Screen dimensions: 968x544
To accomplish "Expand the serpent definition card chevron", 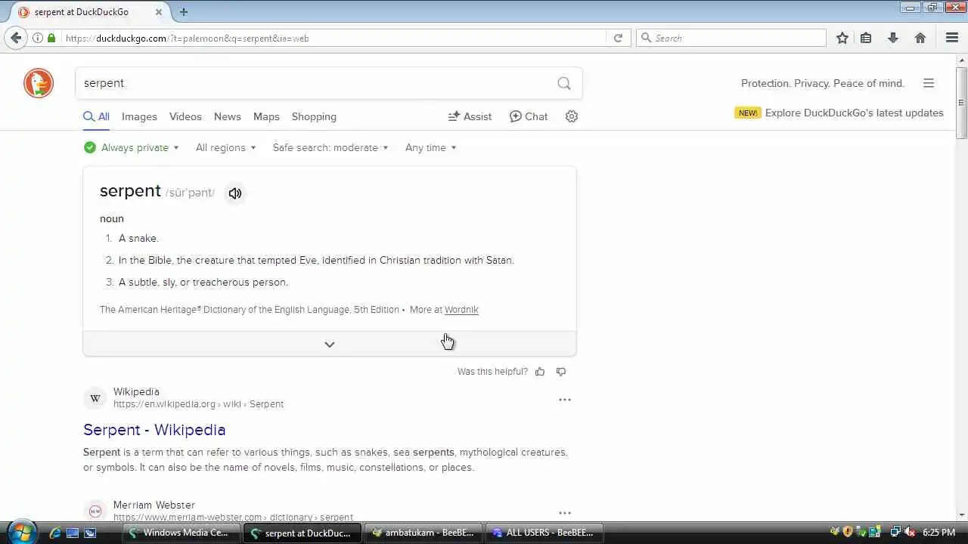I will (x=330, y=344).
